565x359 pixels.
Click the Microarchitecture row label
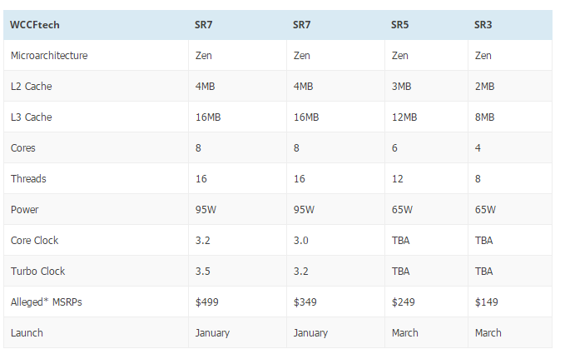point(49,56)
